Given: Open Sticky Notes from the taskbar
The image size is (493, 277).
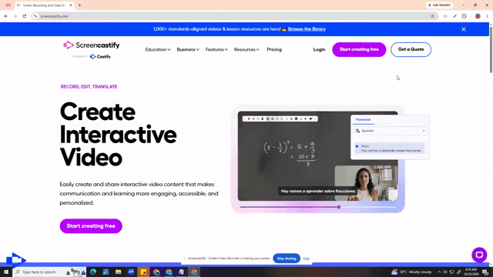Looking at the screenshot, I should pos(143,272).
